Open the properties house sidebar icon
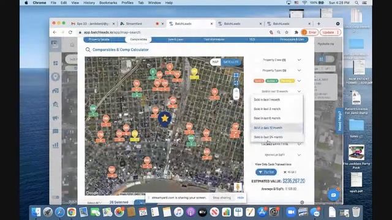Viewport: 392px width, 220px height. [56, 90]
